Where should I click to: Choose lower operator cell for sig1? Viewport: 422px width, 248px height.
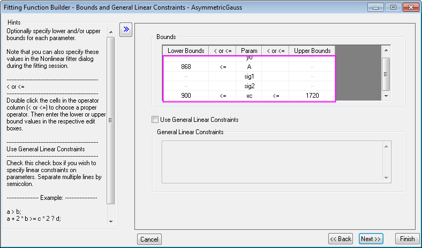(x=222, y=76)
